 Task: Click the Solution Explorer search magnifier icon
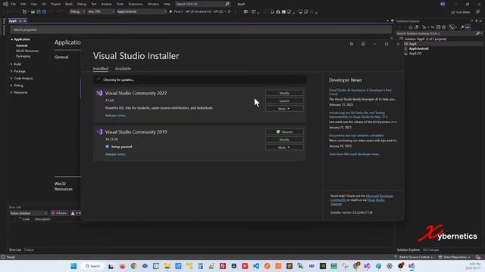pos(478,33)
